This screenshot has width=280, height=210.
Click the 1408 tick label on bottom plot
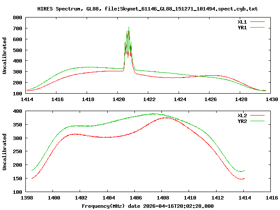163,198
